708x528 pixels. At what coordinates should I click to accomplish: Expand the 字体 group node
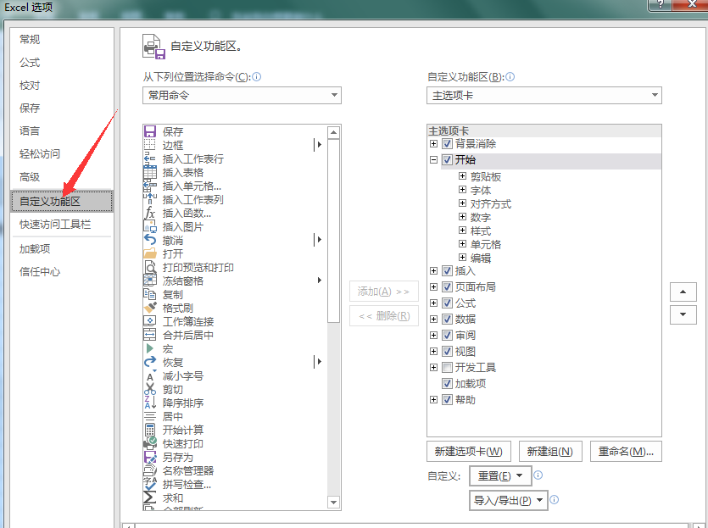(462, 190)
